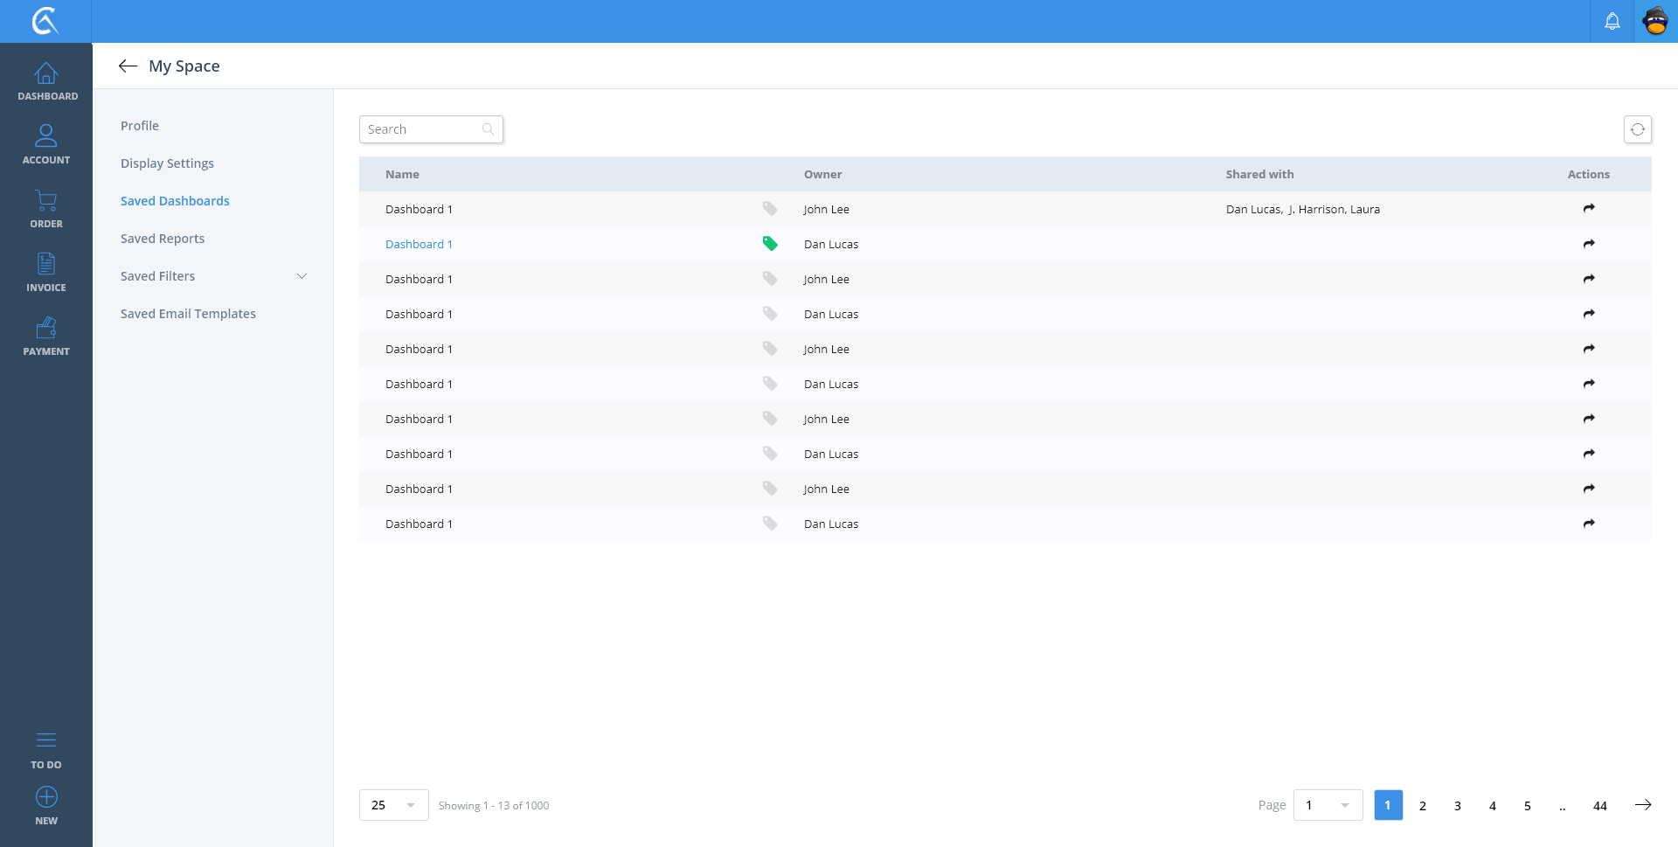Toggle the tag on the last dashboard row
Image resolution: width=1678 pixels, height=847 pixels.
[x=770, y=524]
